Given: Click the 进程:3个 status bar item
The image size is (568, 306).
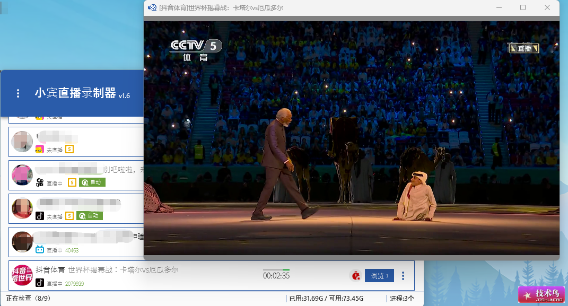Looking at the screenshot, I should pyautogui.click(x=401, y=299).
